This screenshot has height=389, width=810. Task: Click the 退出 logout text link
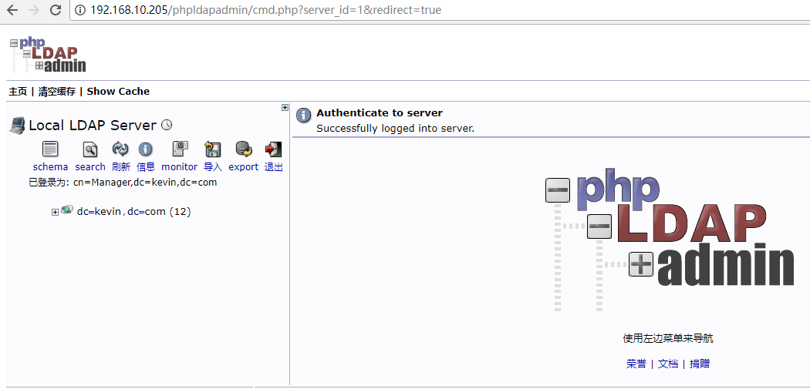pos(274,166)
